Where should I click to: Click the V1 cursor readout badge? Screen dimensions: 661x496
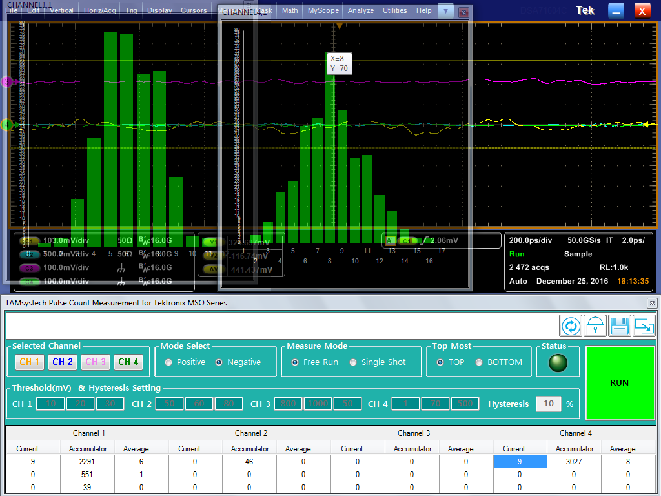pos(212,242)
